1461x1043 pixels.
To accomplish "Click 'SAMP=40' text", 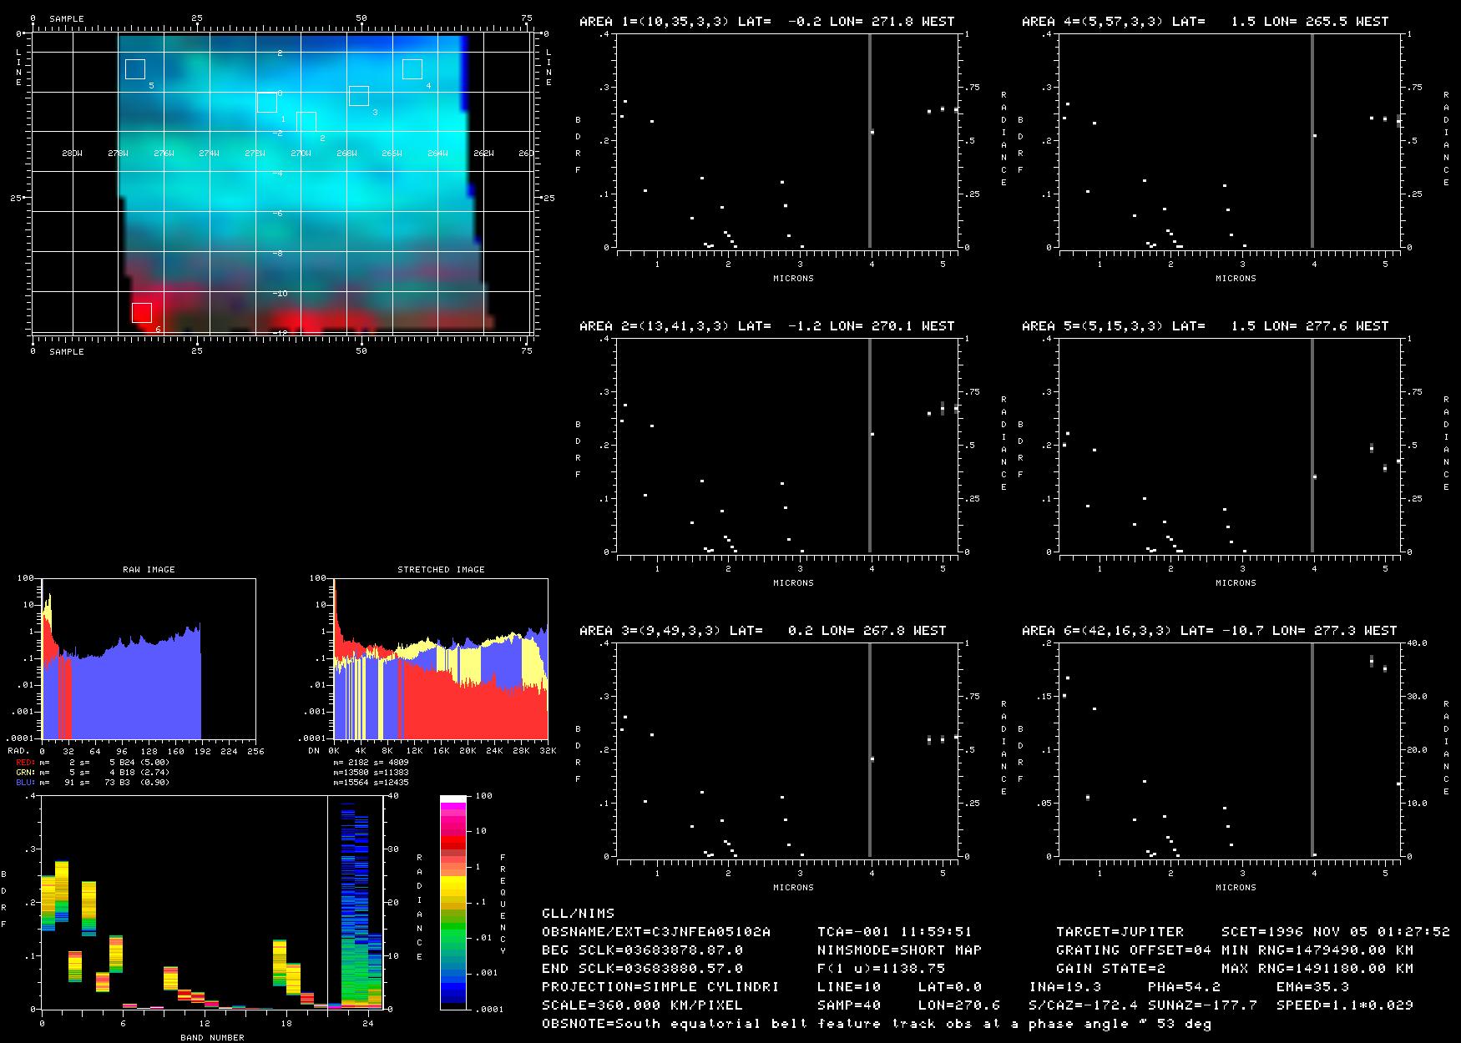I will pyautogui.click(x=849, y=1005).
